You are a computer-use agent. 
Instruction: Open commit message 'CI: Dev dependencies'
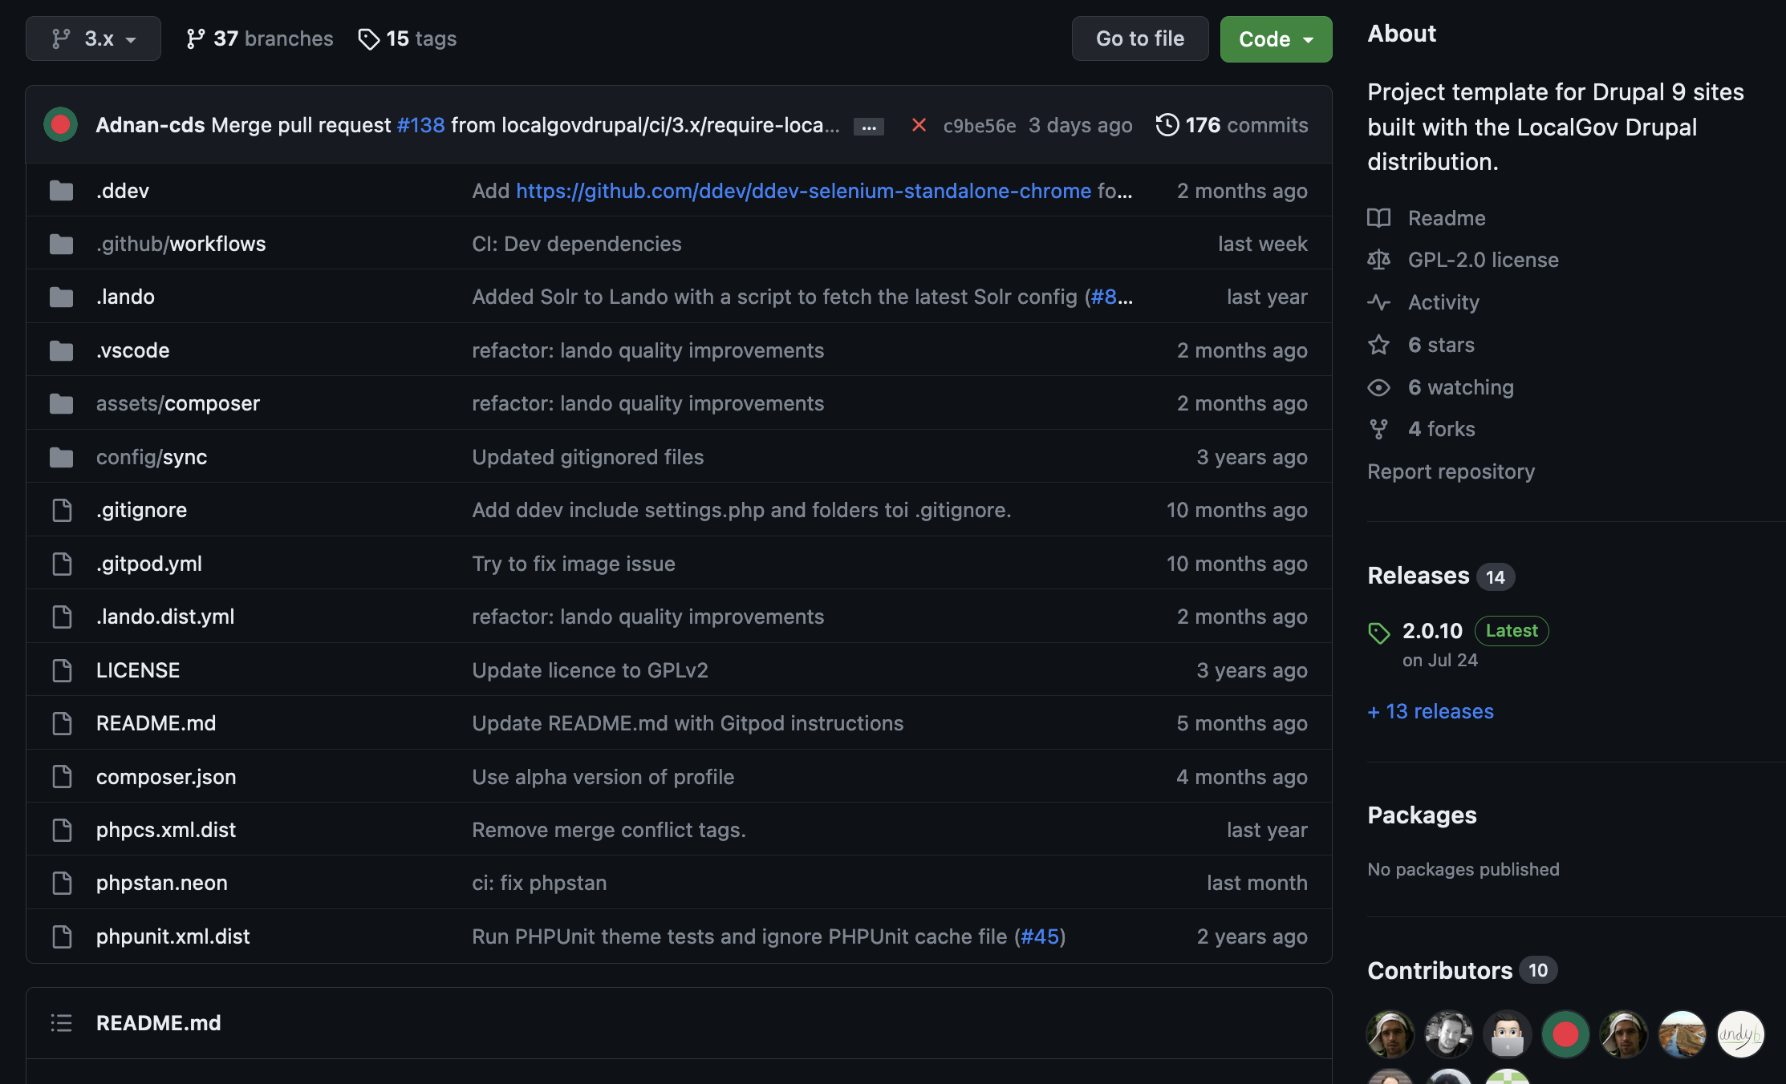(577, 244)
